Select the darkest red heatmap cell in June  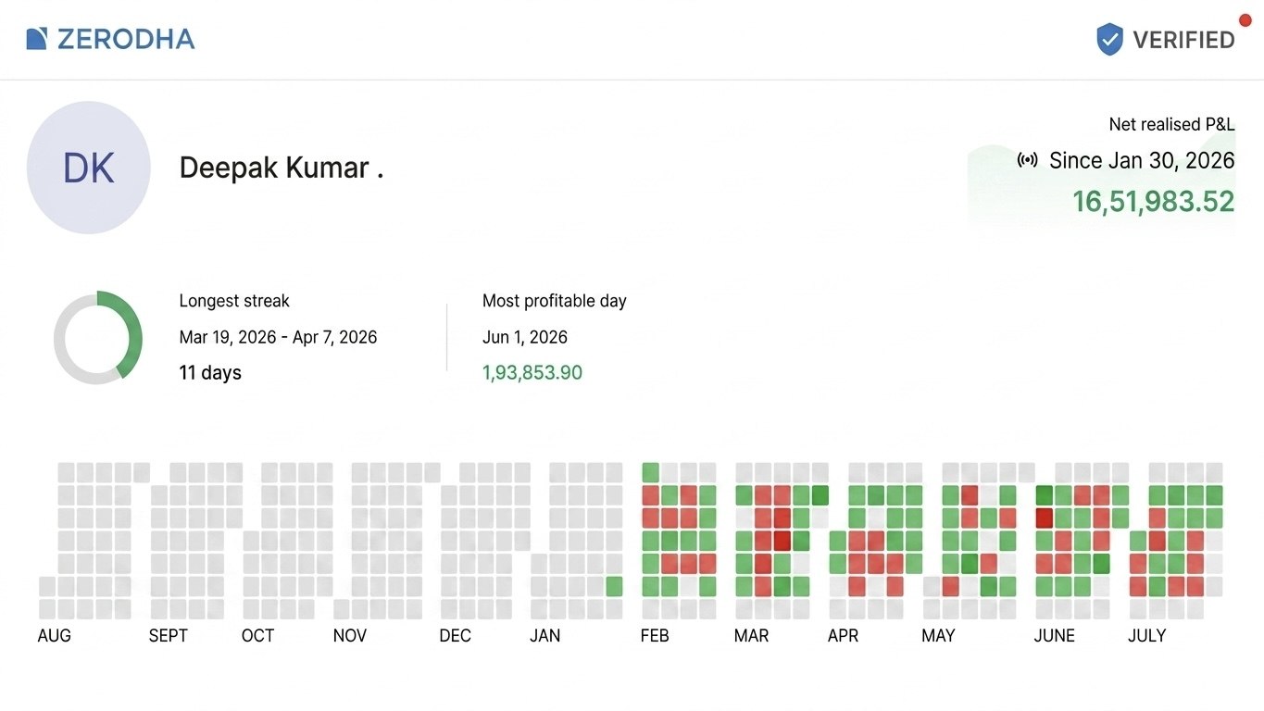click(1045, 518)
